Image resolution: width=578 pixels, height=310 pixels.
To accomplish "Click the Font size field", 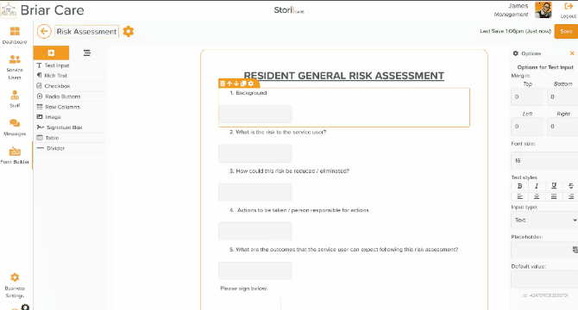I will point(544,161).
